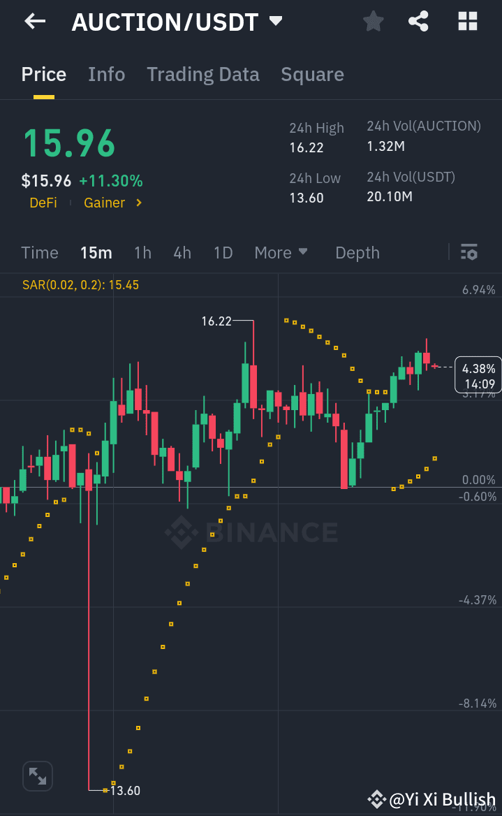
Task: Toggle the 15m timeframe
Action: tap(96, 253)
